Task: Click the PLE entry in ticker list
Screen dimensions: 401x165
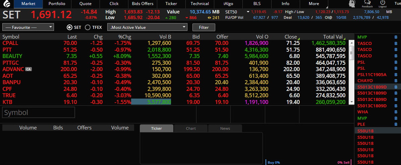Action: point(361,124)
